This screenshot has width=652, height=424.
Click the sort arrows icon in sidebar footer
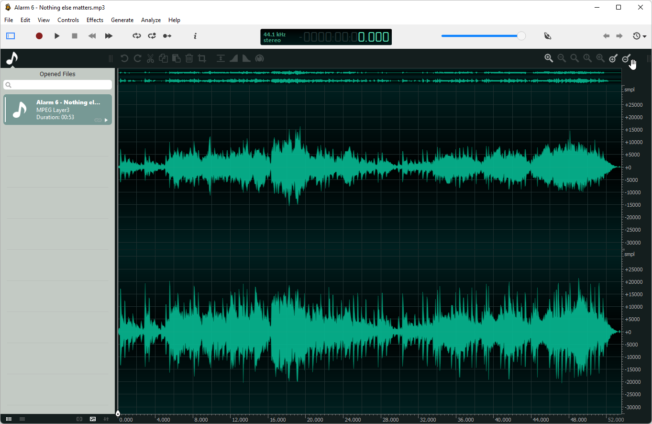coord(106,419)
